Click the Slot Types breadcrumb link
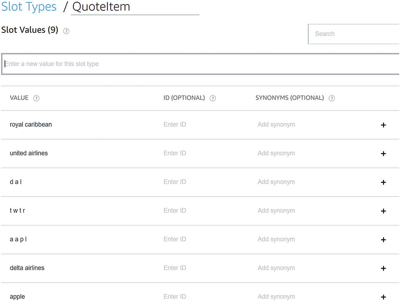The image size is (400, 301). click(29, 7)
